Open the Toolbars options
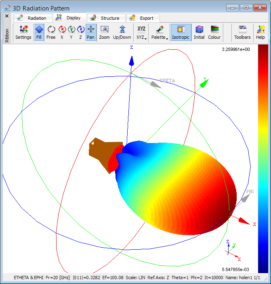Viewport: 271px width, 284px height. tap(242, 32)
